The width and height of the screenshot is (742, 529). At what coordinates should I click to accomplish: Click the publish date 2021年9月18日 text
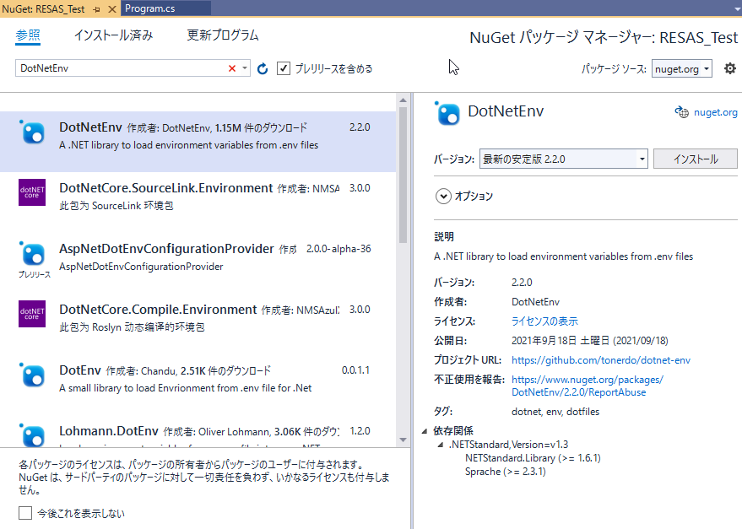click(590, 341)
